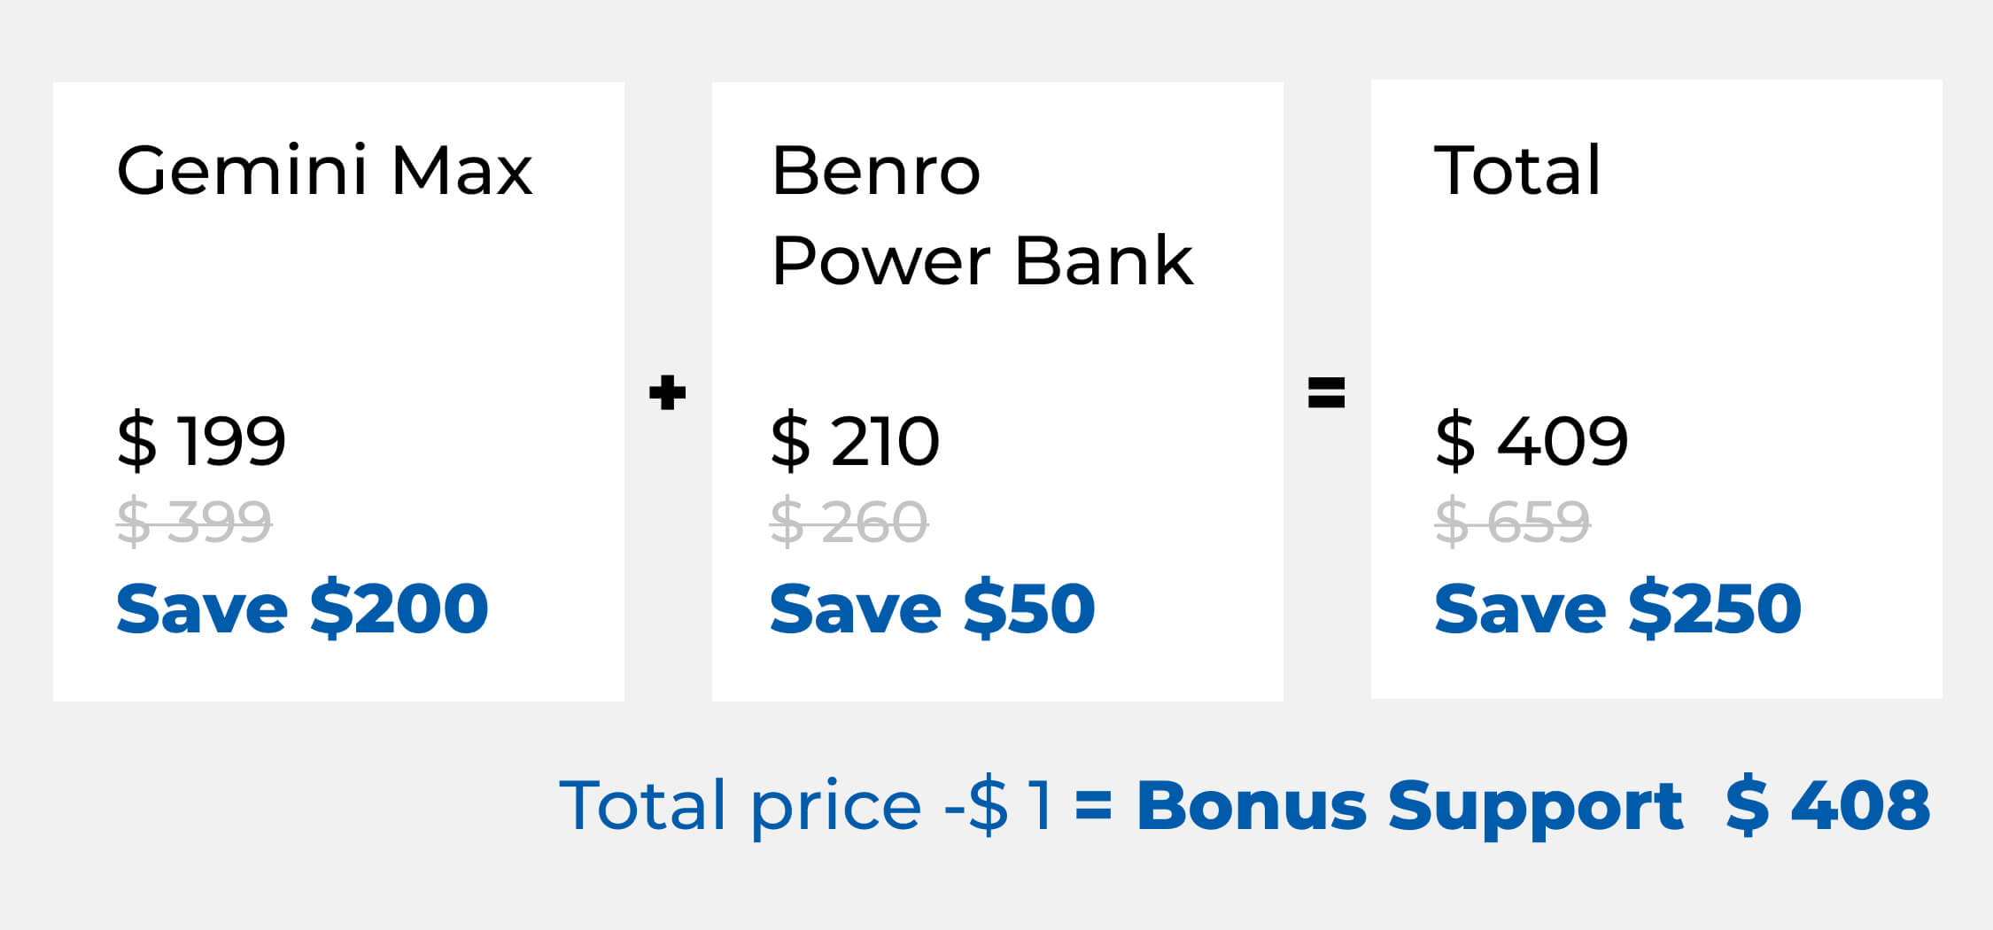The image size is (1993, 930).
Task: Click the plus sign between product cards
Action: tap(667, 392)
